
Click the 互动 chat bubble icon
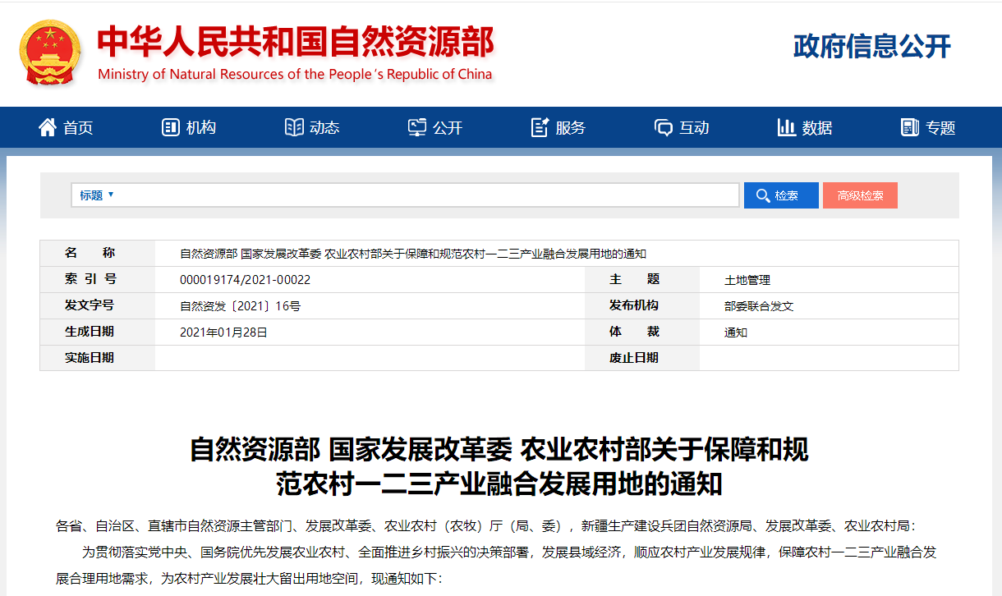[x=664, y=127]
